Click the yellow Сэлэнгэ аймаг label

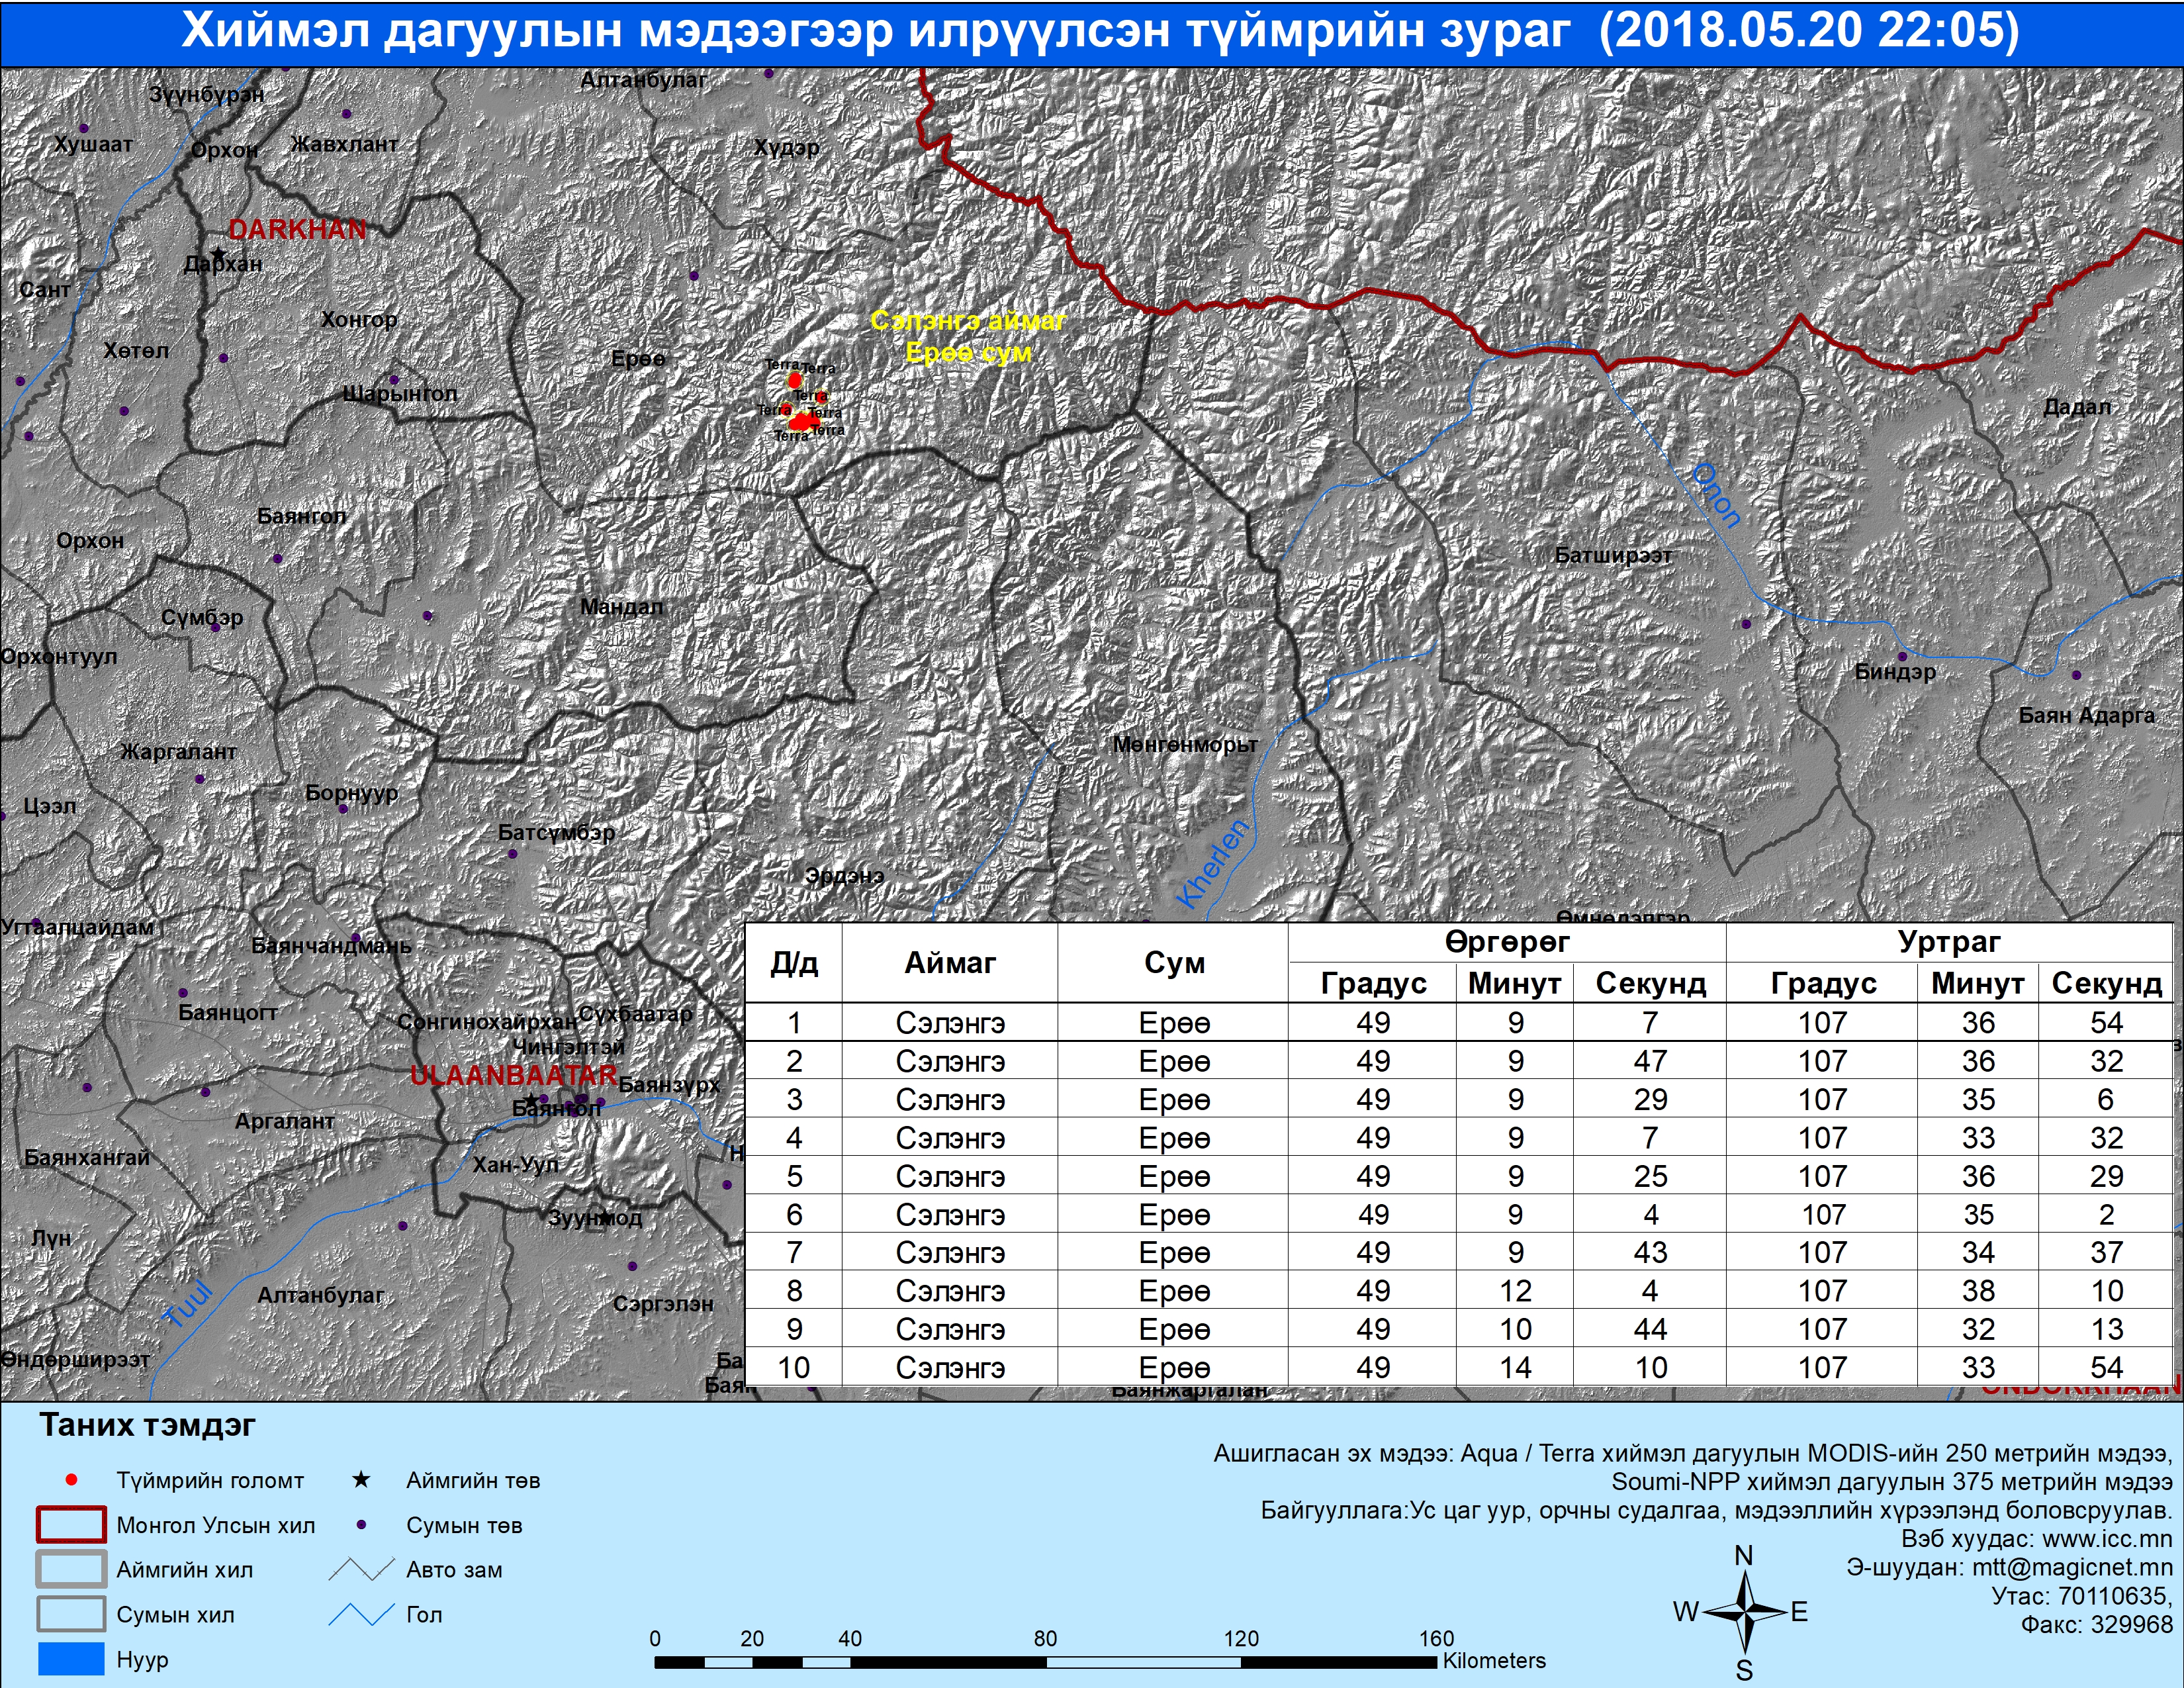[968, 321]
